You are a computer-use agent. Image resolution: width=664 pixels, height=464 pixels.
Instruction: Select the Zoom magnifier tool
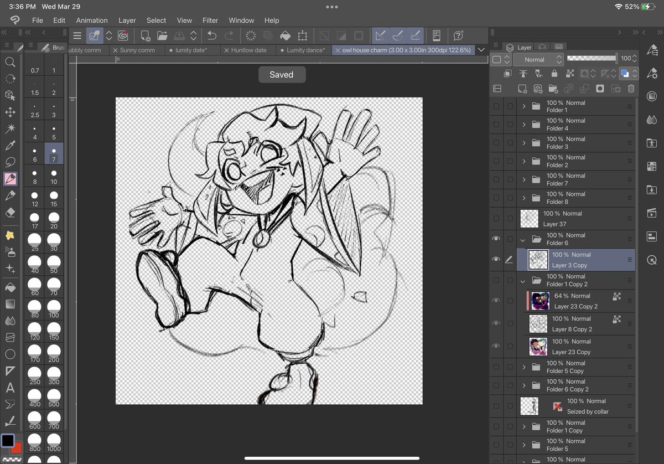point(10,62)
